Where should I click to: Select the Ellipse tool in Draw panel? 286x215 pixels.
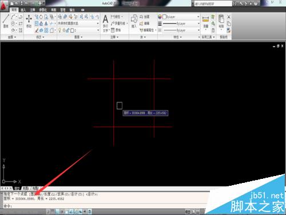click(x=13, y=30)
